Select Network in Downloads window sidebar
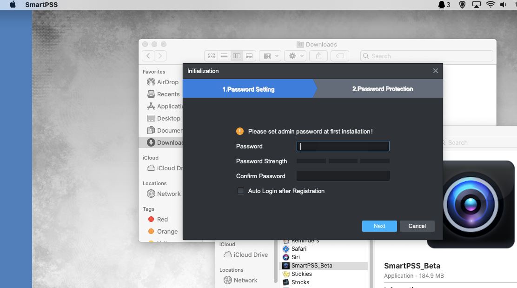Viewport: 517px width, 288px height. 164,194
